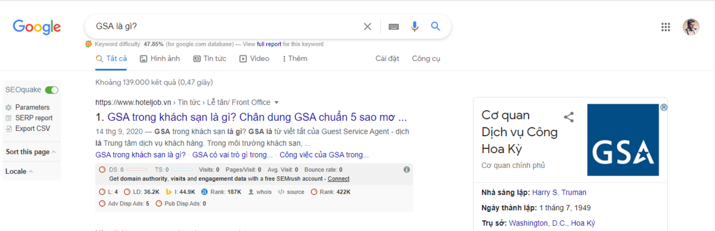Open the on-screen keyboard input tool
Screen dimensions: 715x231
[394, 27]
